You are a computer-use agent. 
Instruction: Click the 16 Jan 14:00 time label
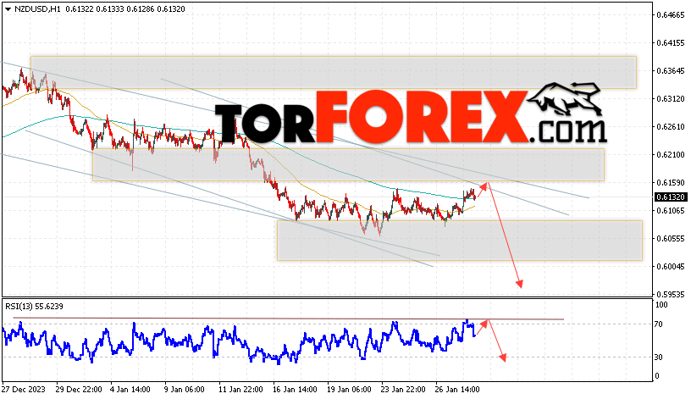point(295,390)
